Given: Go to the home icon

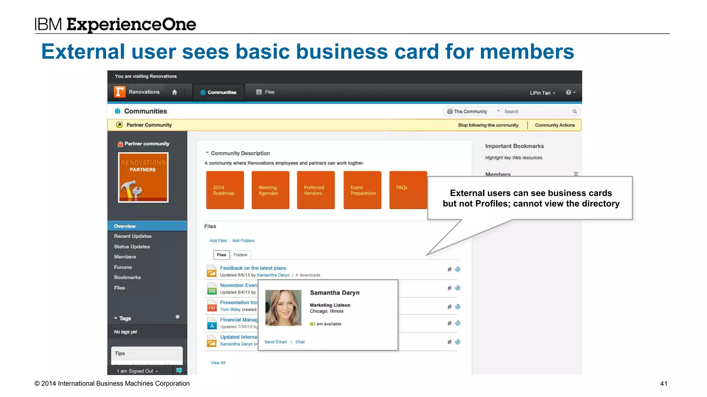Looking at the screenshot, I should pyautogui.click(x=174, y=92).
